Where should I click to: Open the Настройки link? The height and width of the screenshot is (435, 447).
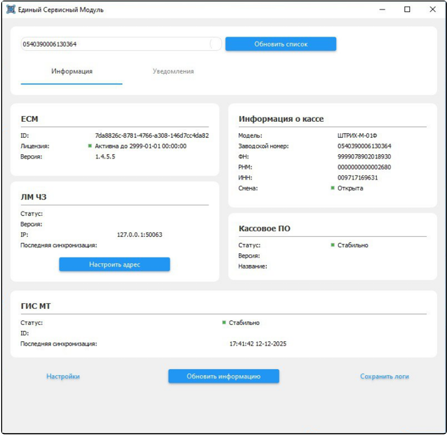click(63, 376)
